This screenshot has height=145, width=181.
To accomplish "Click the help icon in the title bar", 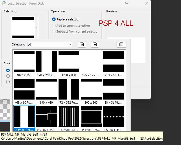I will [126, 3].
